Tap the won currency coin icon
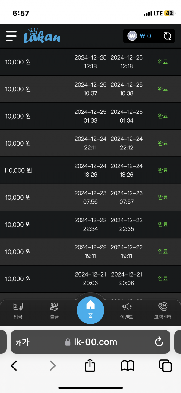The image size is (181, 393). pyautogui.click(x=132, y=36)
